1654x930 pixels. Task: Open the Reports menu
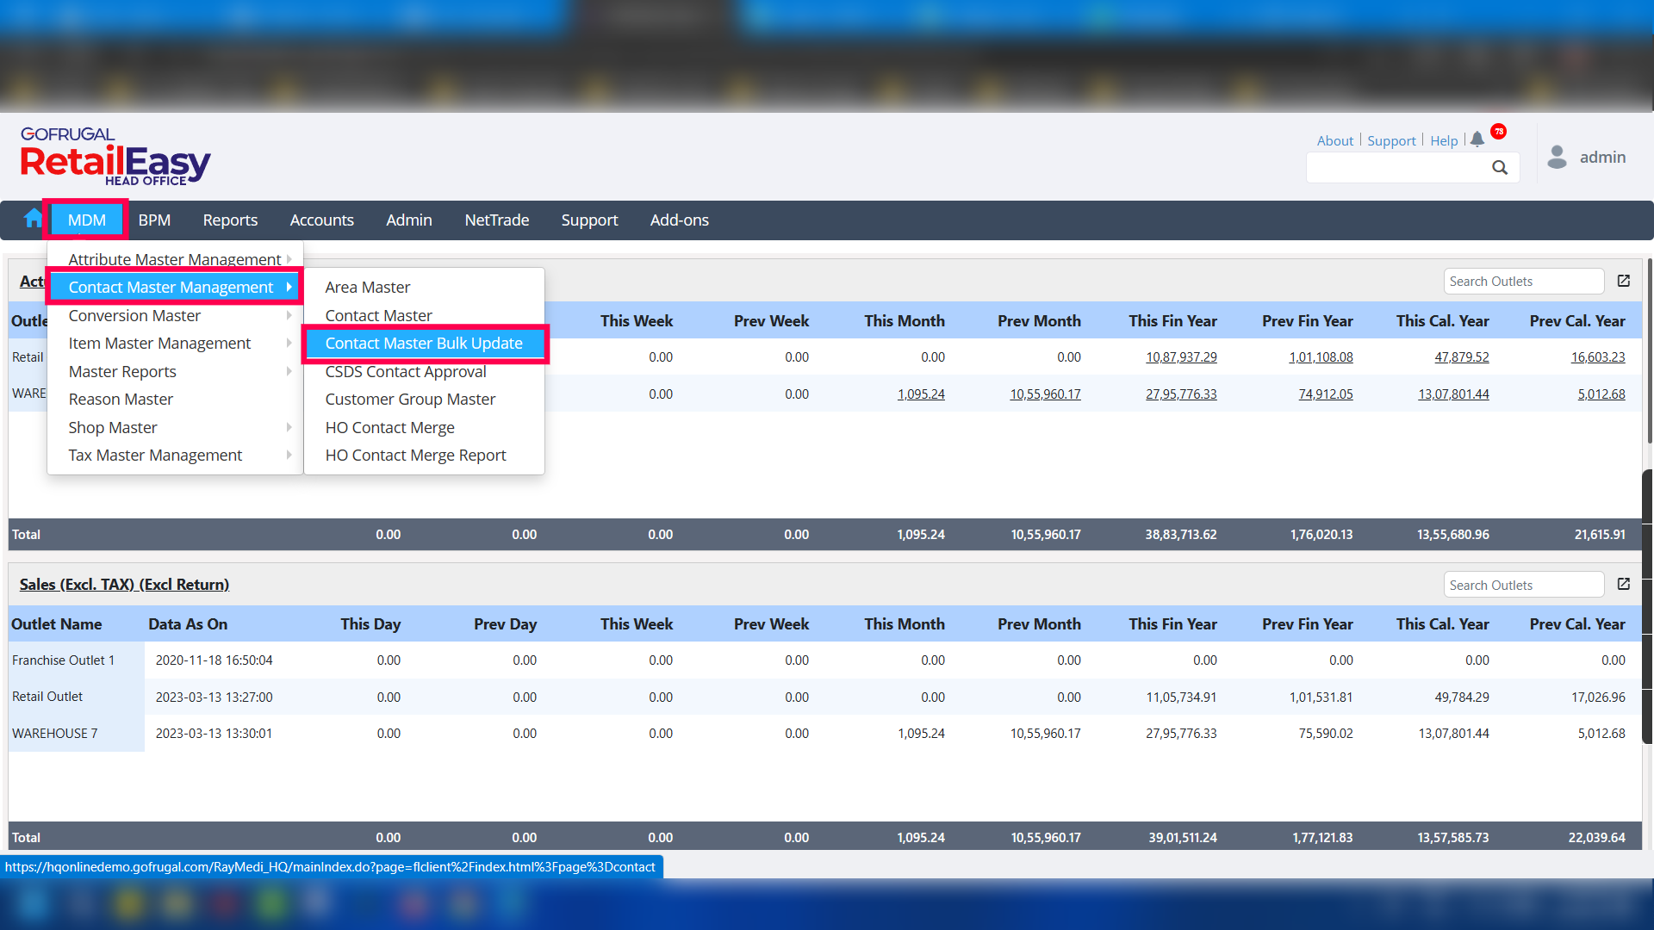[x=230, y=220]
